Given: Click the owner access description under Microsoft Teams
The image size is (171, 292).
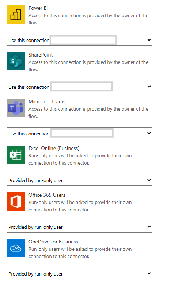Looking at the screenshot, I should (88, 113).
